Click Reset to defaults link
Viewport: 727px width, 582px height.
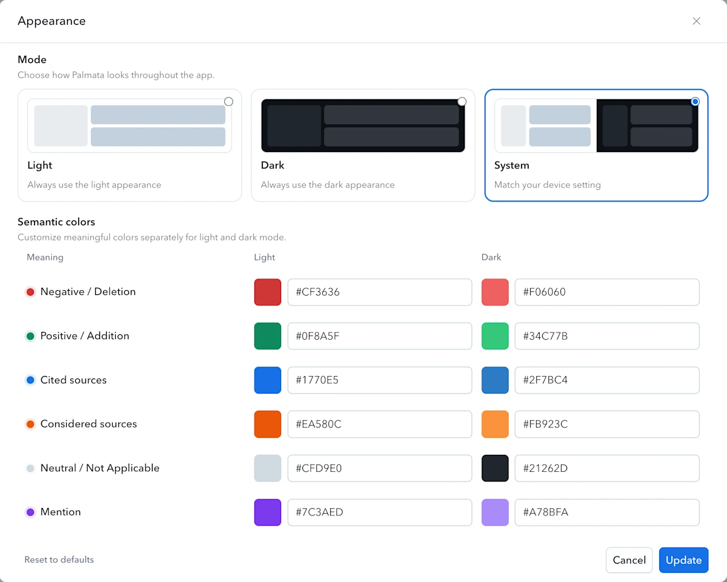pyautogui.click(x=59, y=560)
